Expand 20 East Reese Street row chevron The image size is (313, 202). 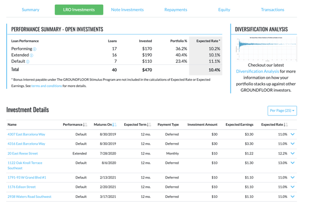pos(293,153)
